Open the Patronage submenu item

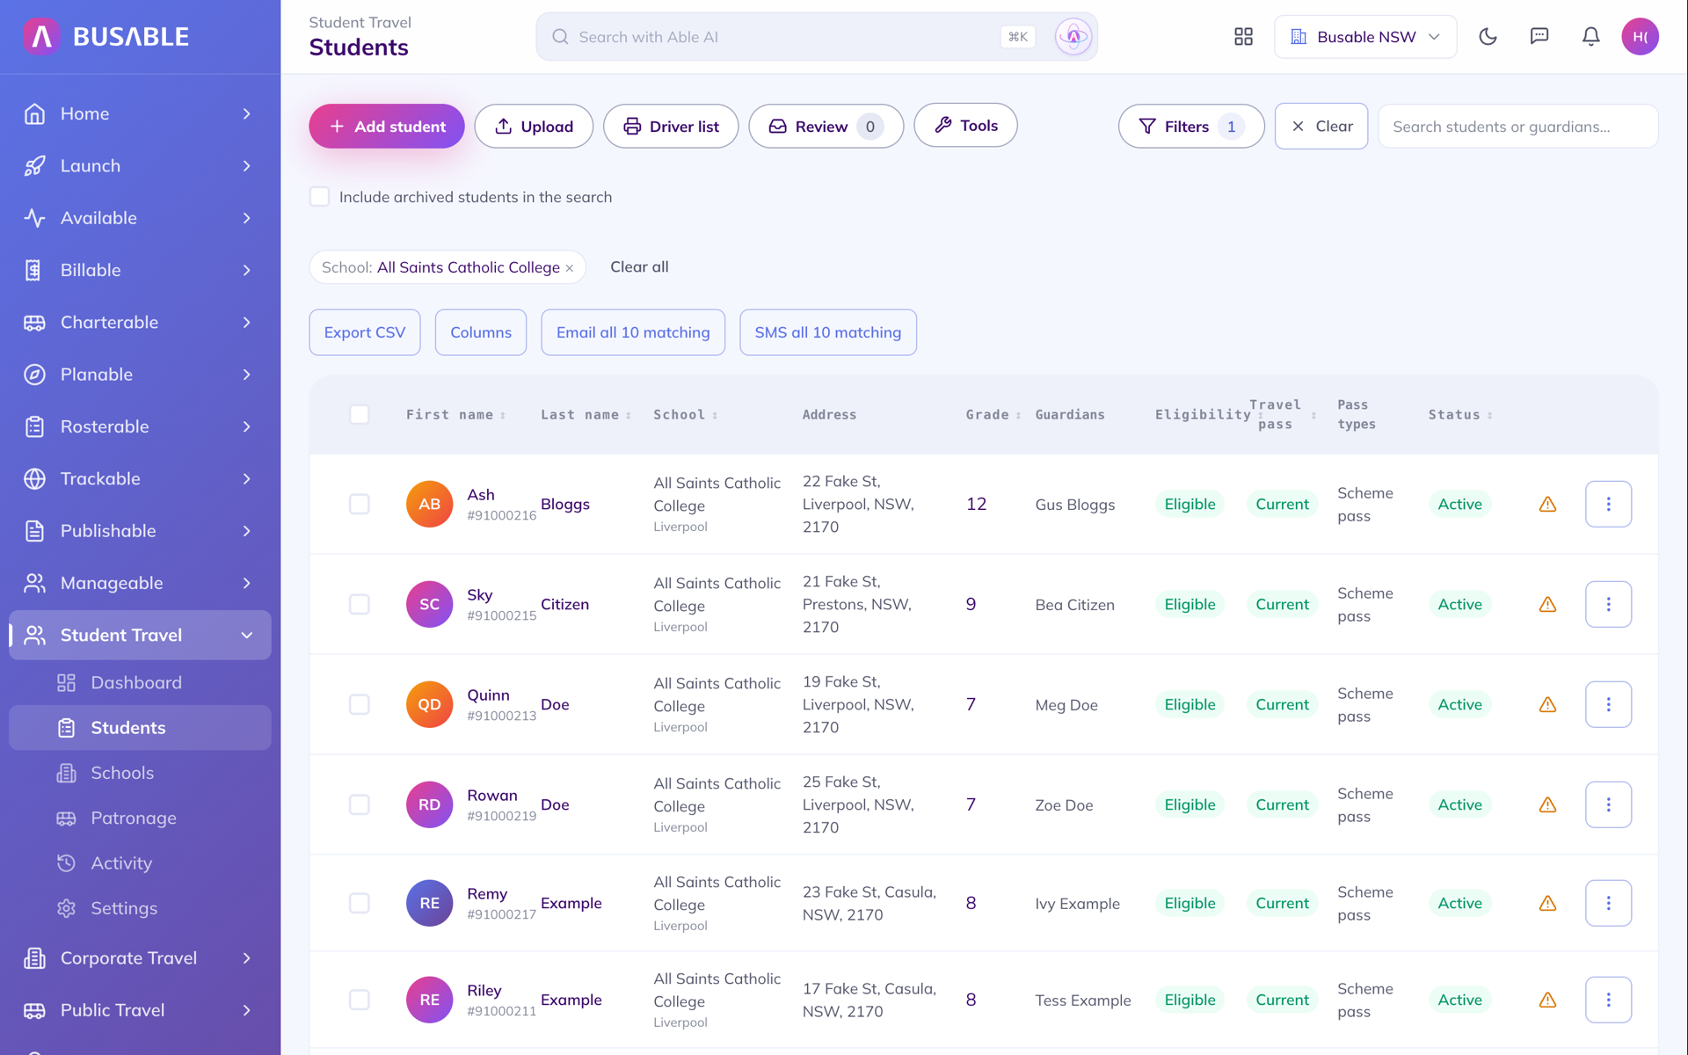coord(140,818)
